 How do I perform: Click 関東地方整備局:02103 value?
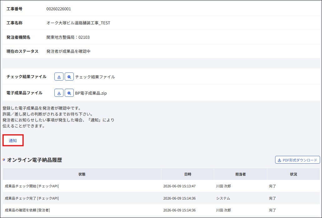coord(68,37)
